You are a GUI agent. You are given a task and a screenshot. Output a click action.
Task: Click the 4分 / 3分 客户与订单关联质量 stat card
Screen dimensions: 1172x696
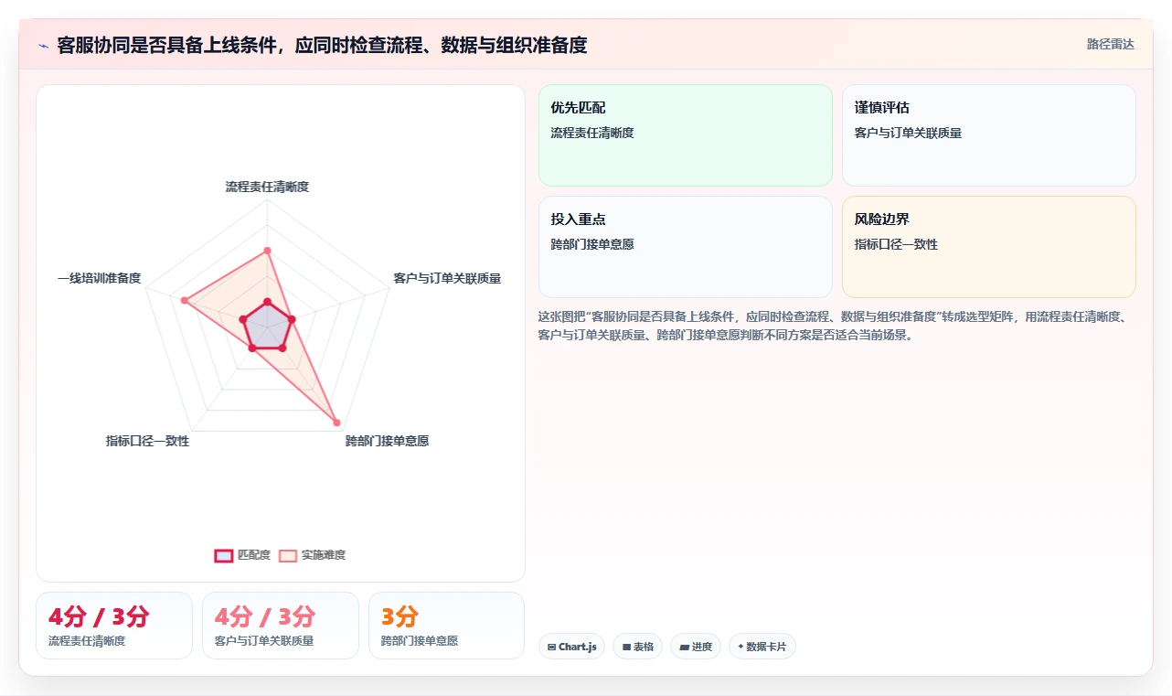pos(281,626)
